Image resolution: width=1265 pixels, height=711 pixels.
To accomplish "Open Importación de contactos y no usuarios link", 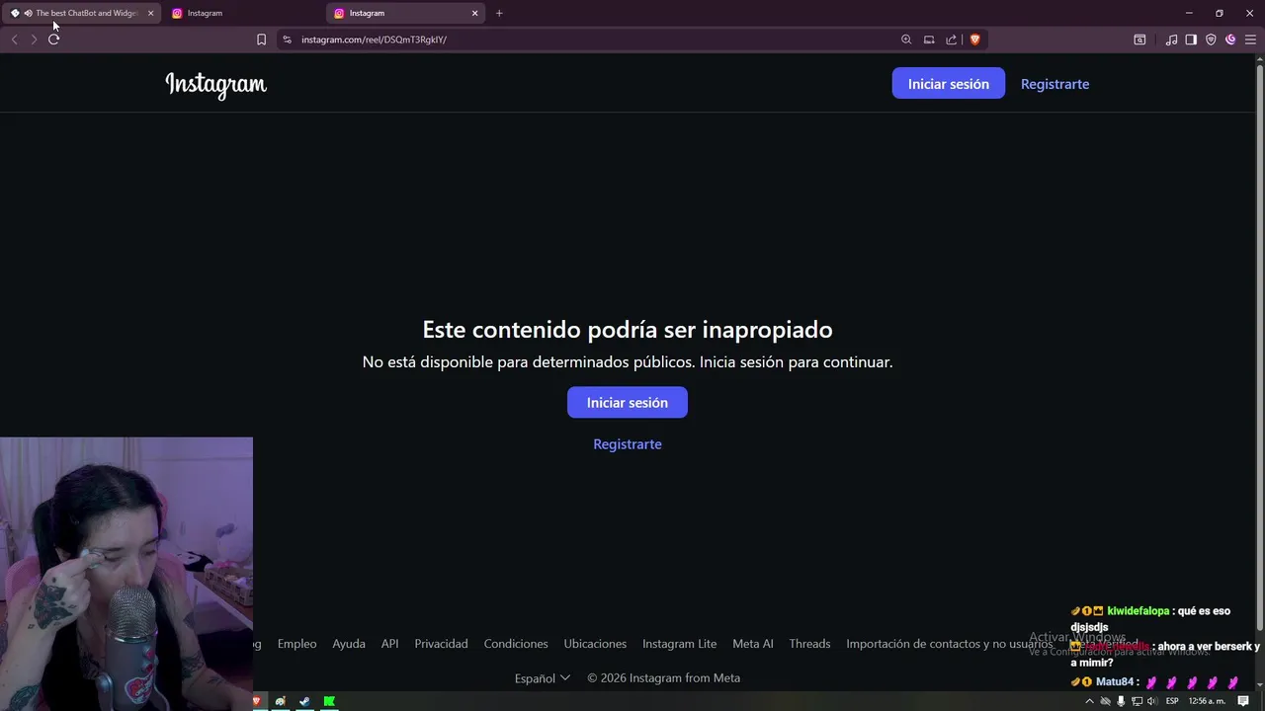I will [950, 644].
